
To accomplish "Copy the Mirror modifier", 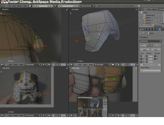I will point(156,50).
